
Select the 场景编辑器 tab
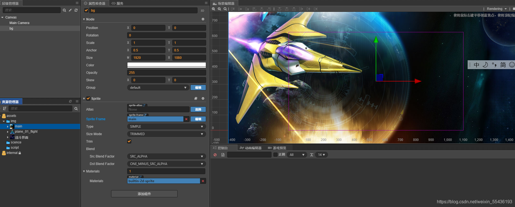pos(224,3)
